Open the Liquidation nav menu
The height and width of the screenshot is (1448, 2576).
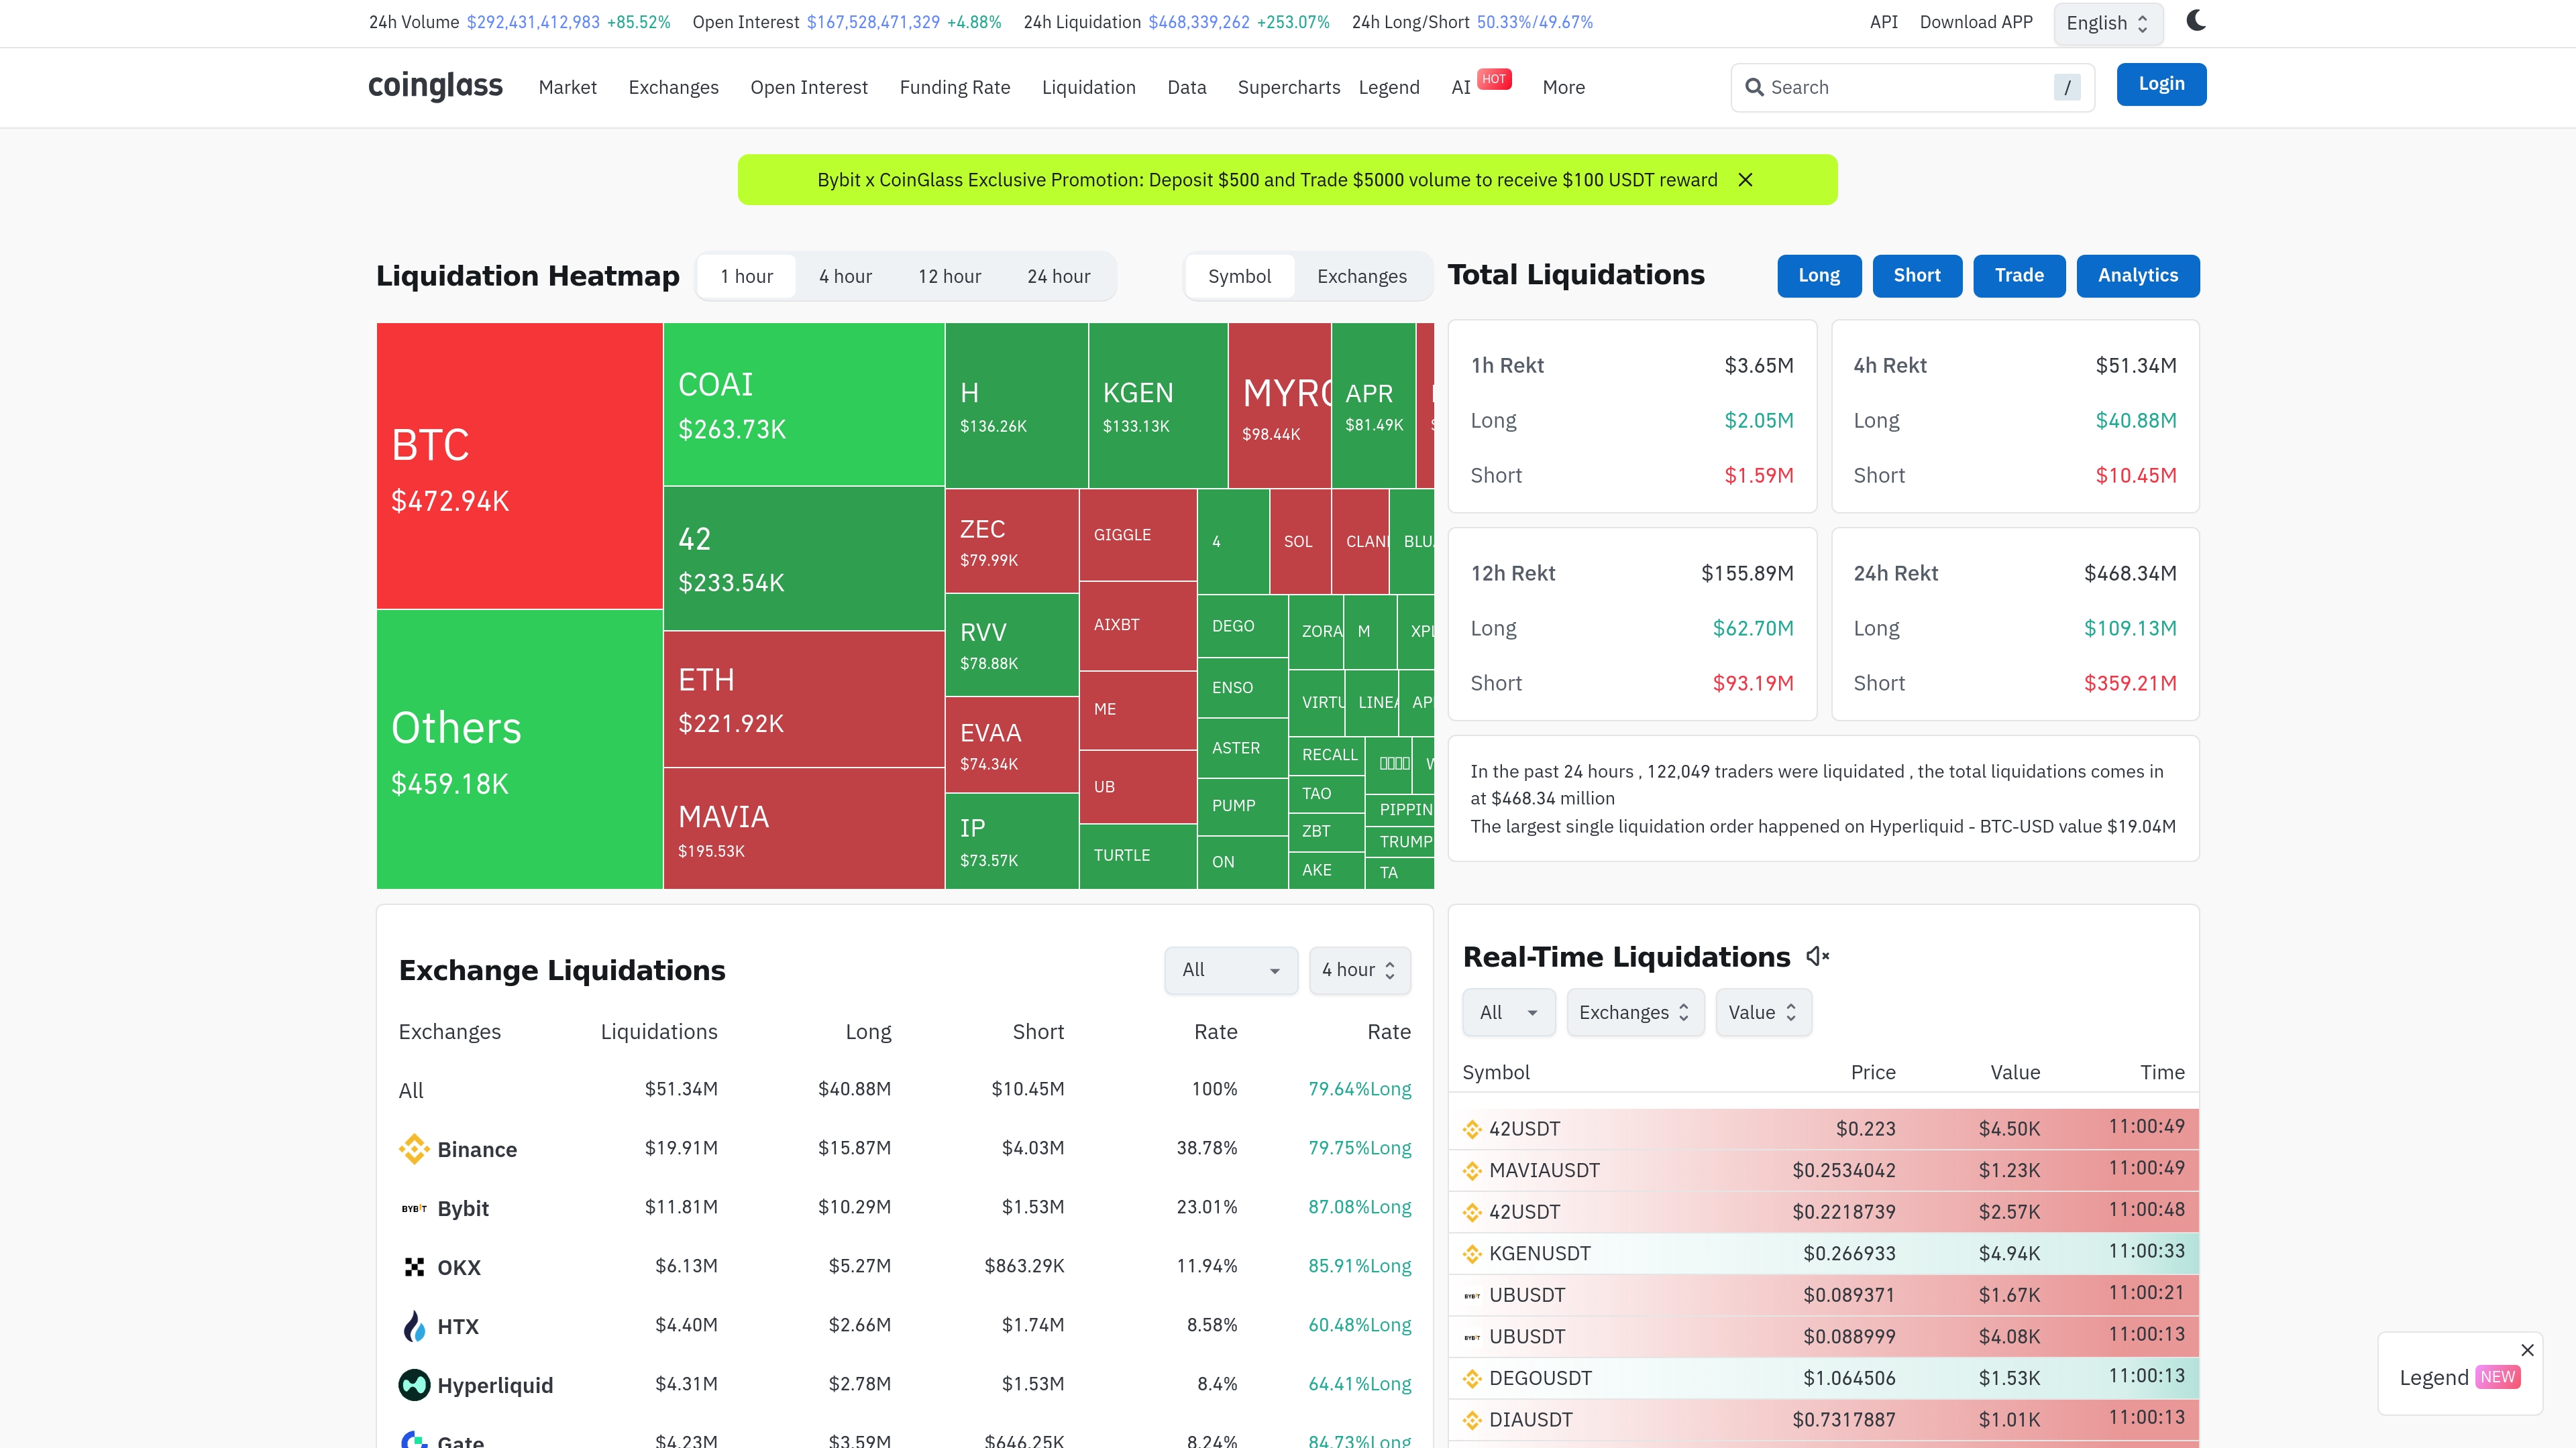tap(1088, 87)
